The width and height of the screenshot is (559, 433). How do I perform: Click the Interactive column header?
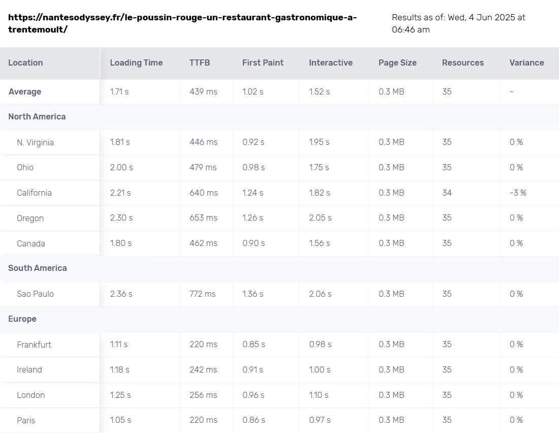[331, 63]
